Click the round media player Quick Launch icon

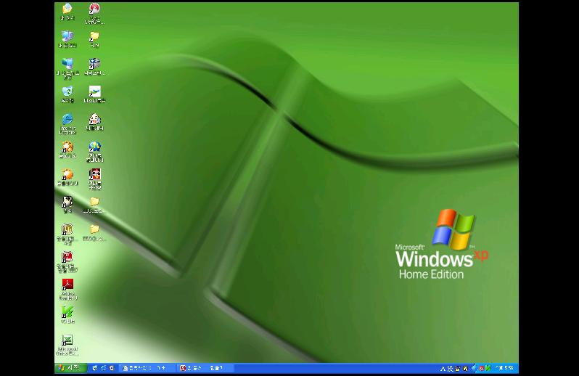coord(112,368)
